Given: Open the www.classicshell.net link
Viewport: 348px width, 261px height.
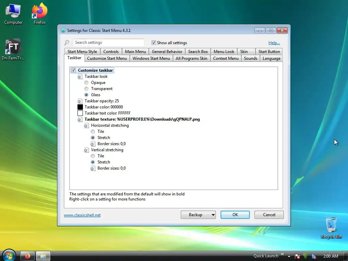Looking at the screenshot, I should pos(82,215).
